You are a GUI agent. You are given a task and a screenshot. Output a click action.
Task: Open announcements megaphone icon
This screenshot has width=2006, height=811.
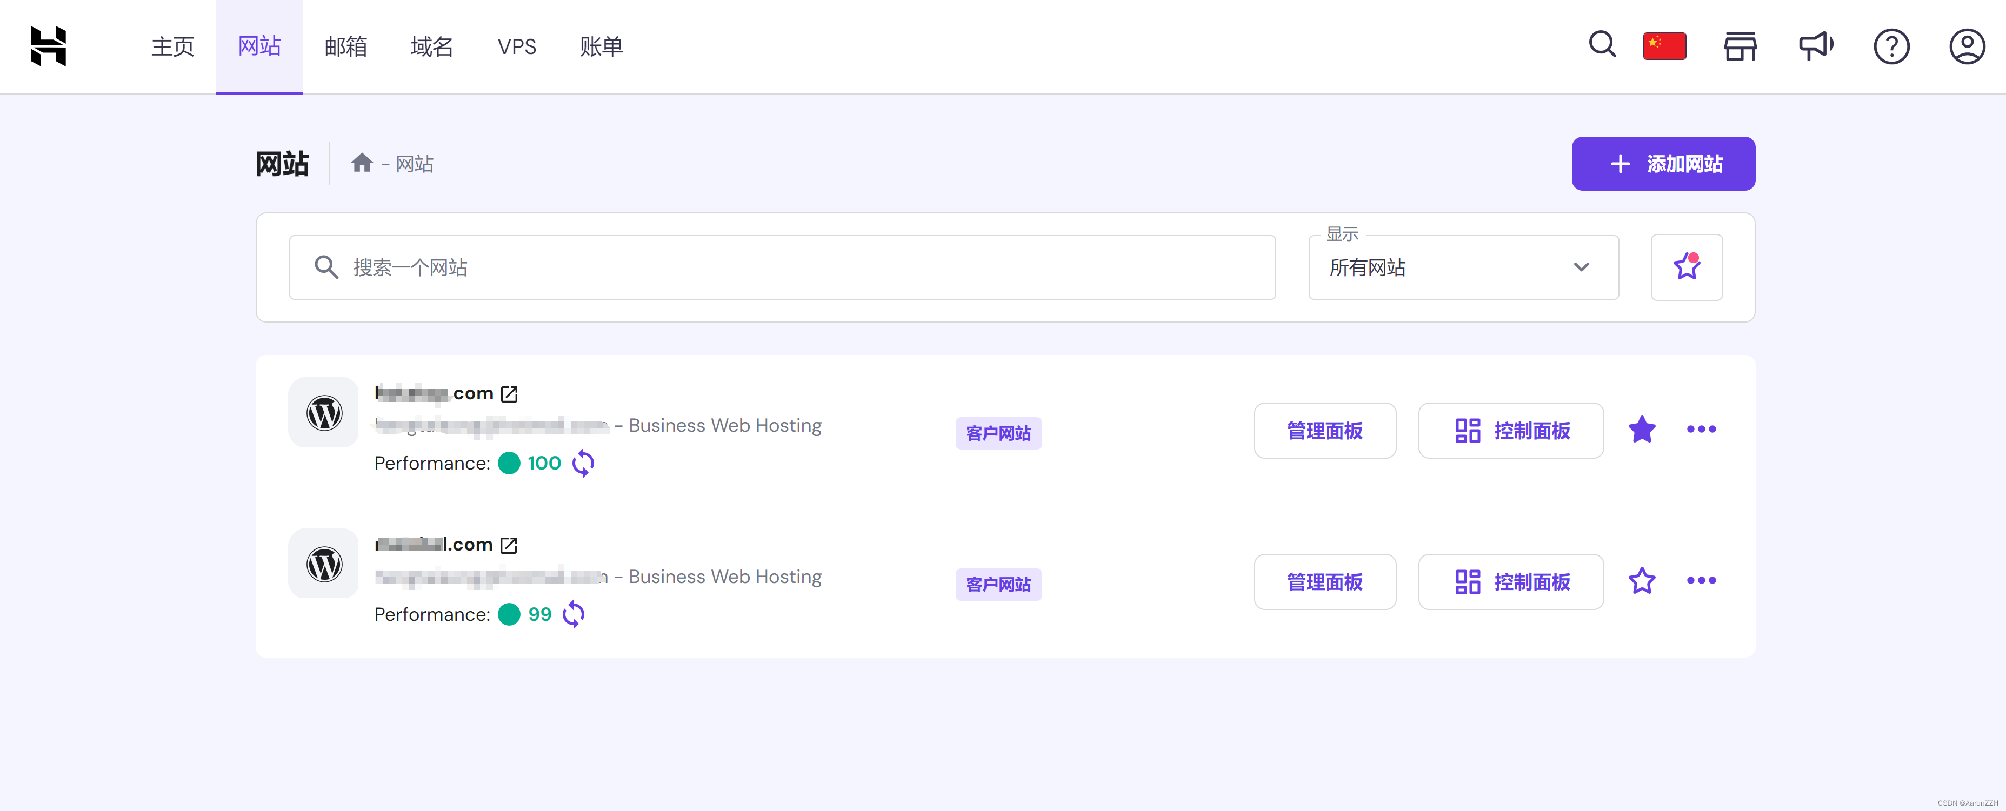point(1815,46)
